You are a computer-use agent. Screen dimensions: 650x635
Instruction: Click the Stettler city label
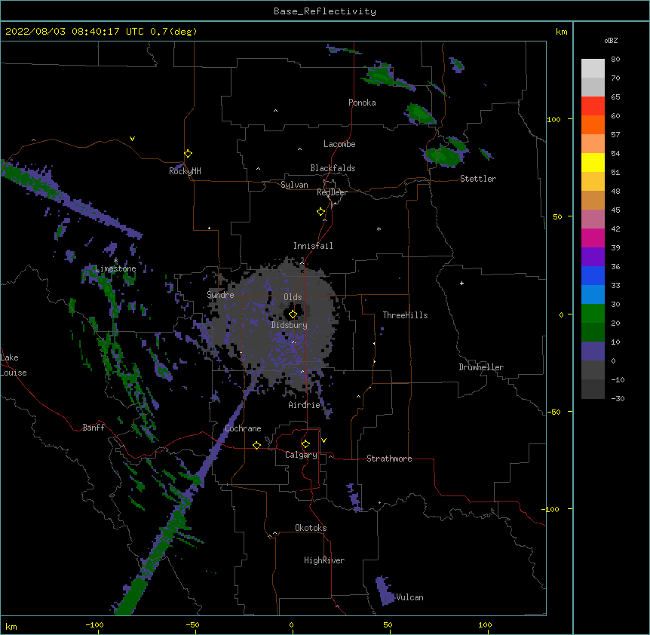click(478, 179)
